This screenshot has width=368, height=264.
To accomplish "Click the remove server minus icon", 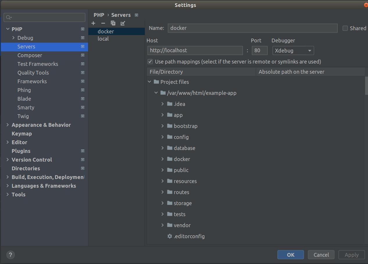I will click(x=103, y=23).
